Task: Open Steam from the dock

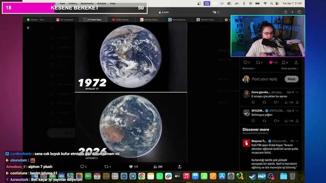Action: click(253, 176)
